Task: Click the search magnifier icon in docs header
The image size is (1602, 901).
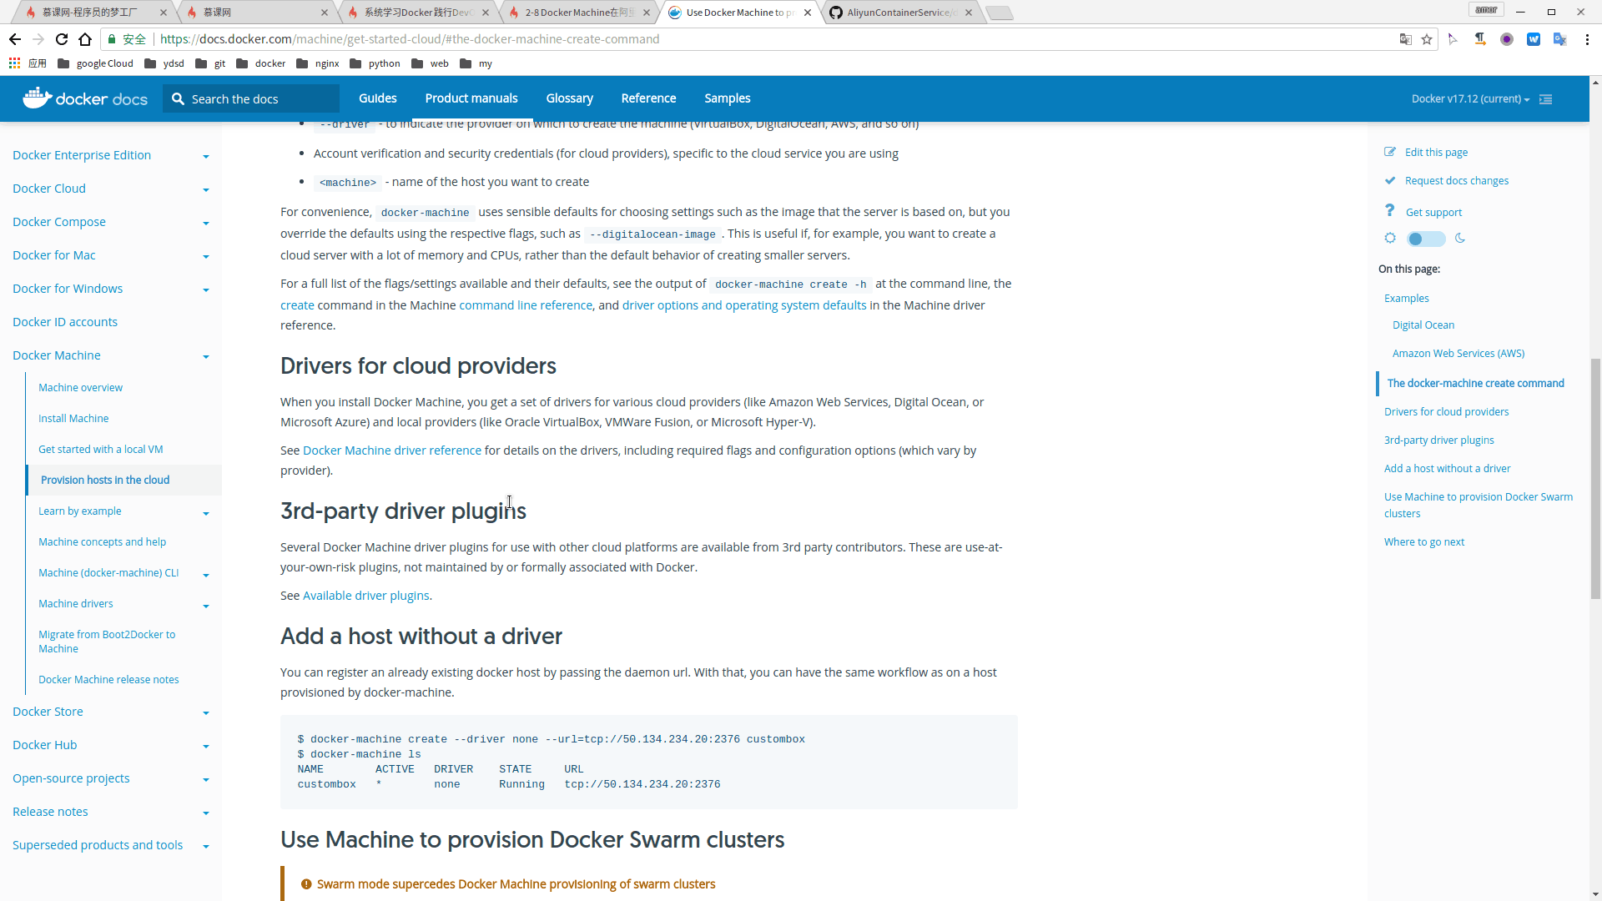Action: tap(178, 99)
